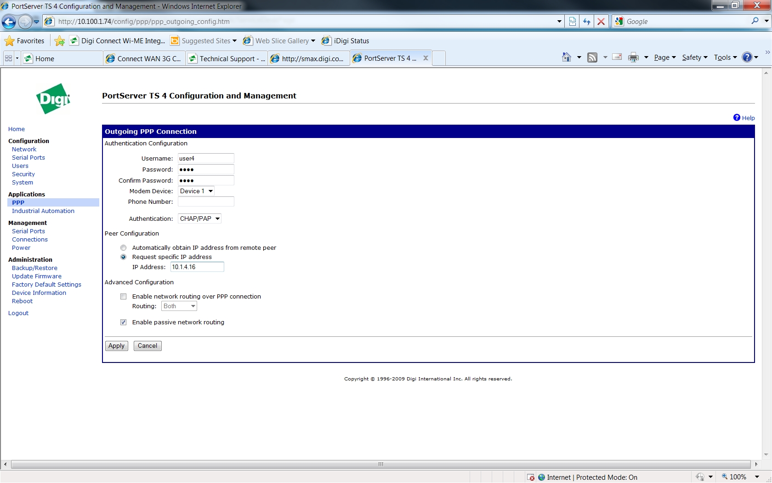This screenshot has width=772, height=483.
Task: Open the Favorites star button
Action: click(x=25, y=41)
